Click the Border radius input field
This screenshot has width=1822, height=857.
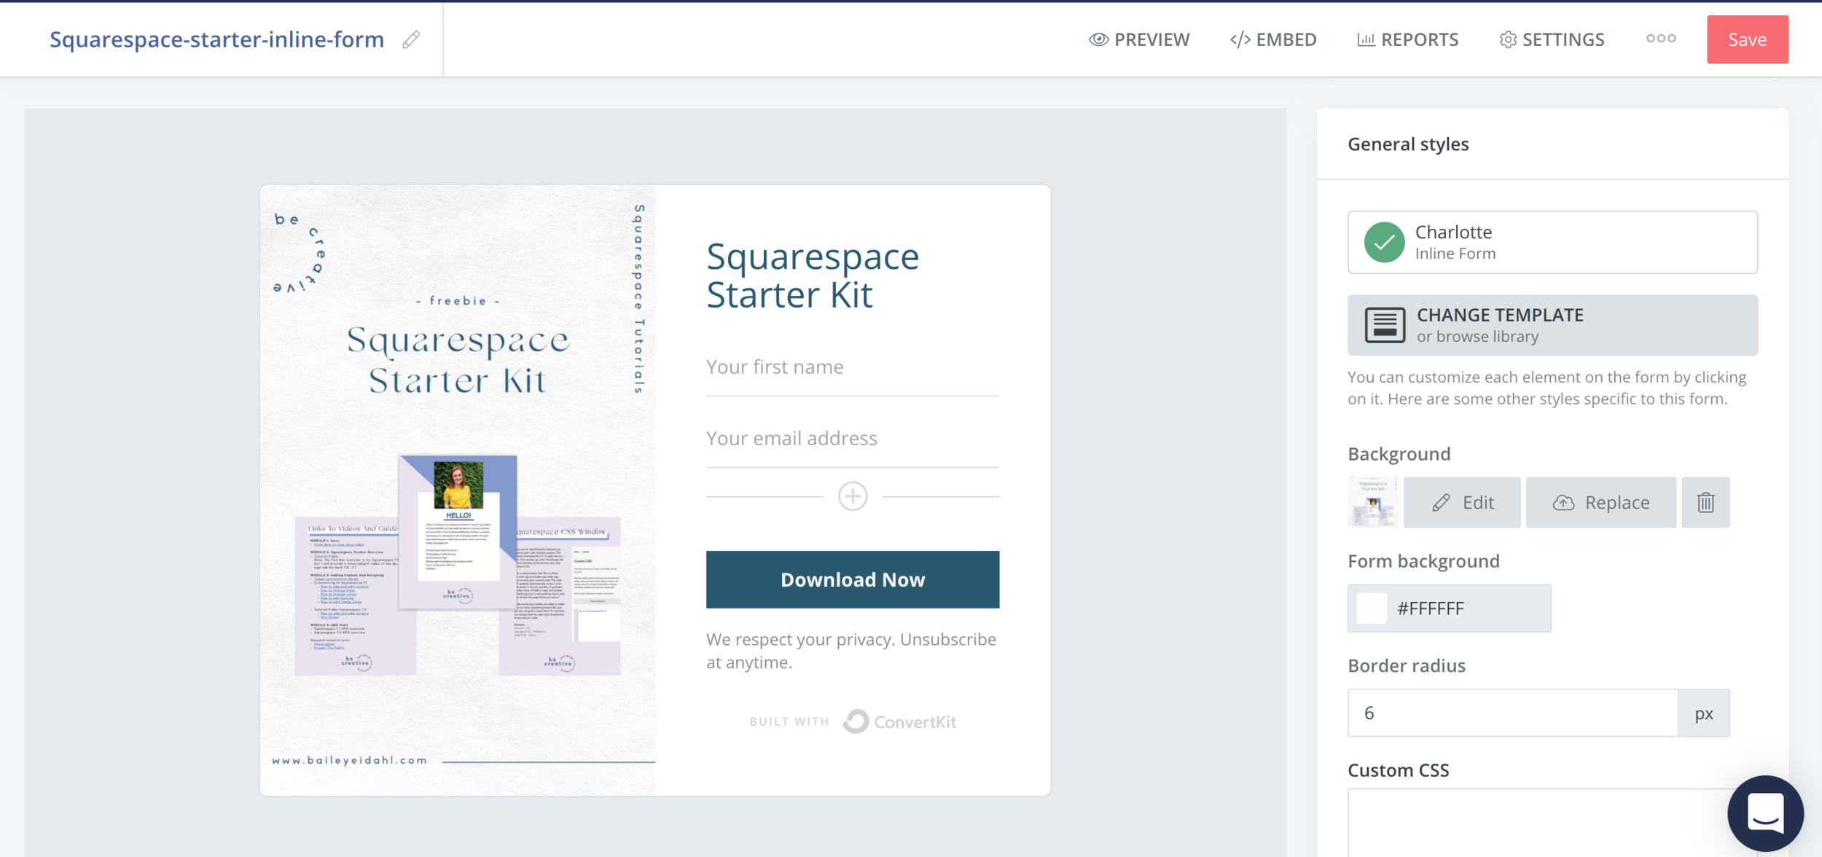pos(1513,713)
